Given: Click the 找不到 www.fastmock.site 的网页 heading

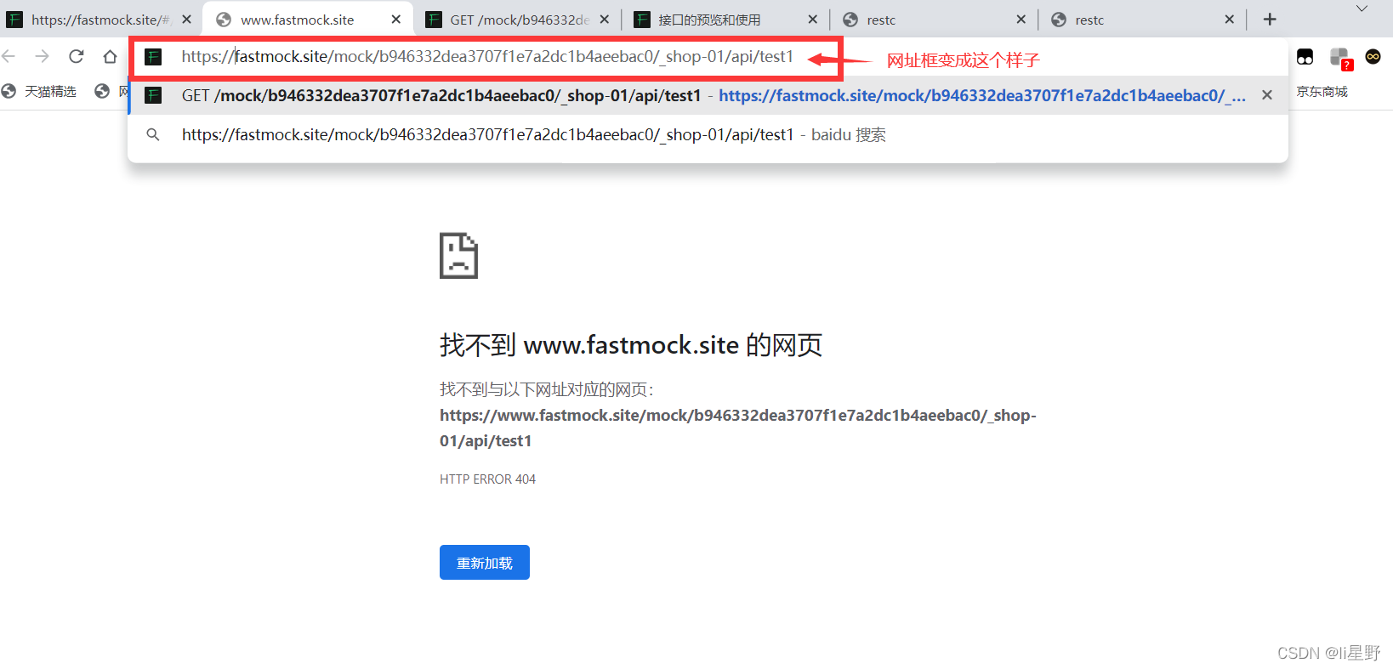Looking at the screenshot, I should click(631, 345).
